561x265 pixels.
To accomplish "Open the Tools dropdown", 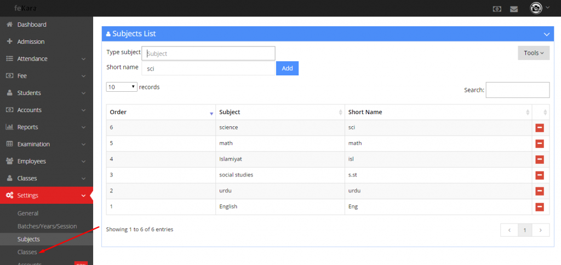I will coord(534,53).
